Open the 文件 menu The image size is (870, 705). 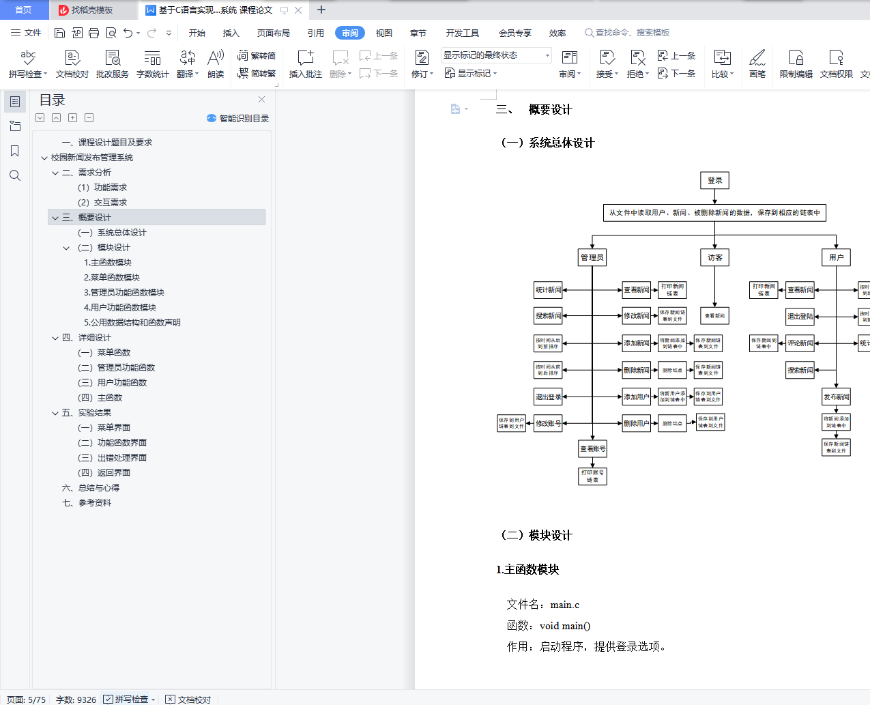(x=26, y=33)
